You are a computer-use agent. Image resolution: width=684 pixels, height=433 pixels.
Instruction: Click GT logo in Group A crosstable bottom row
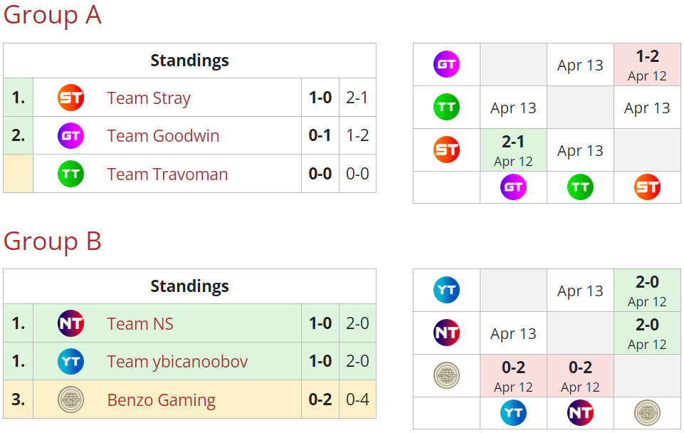pyautogui.click(x=513, y=187)
